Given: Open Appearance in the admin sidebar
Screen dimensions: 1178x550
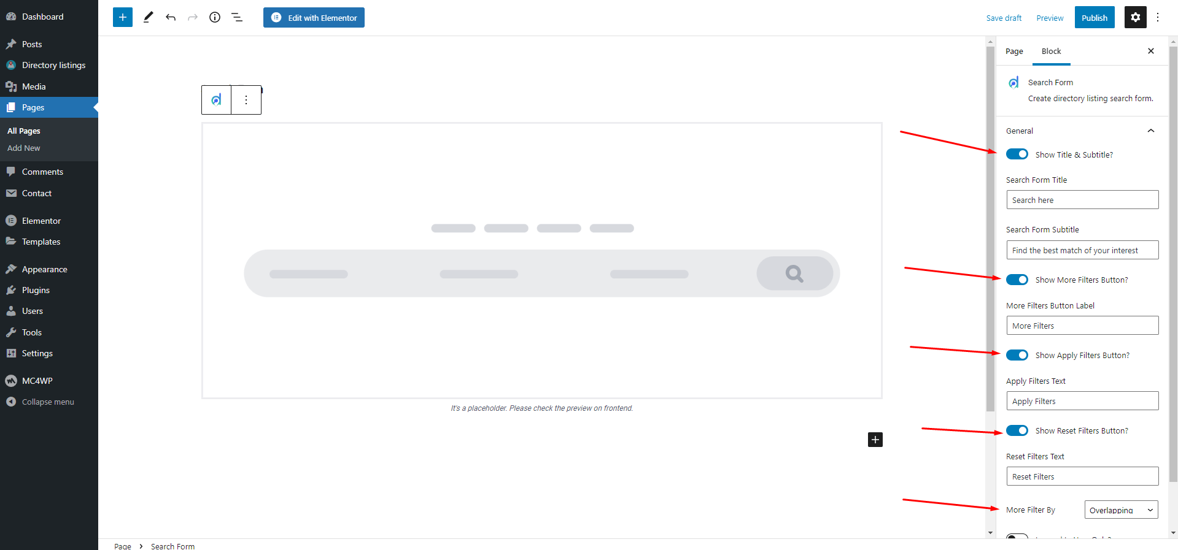Looking at the screenshot, I should point(44,269).
